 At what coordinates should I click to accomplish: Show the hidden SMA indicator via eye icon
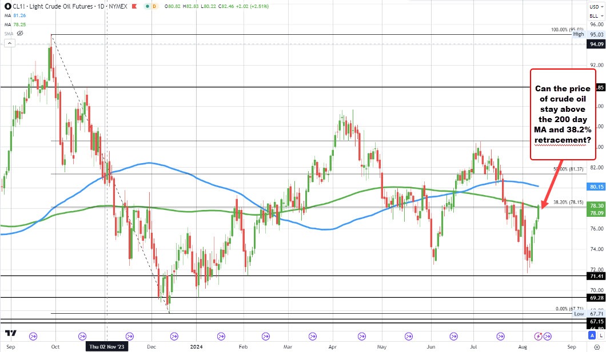[x=20, y=34]
